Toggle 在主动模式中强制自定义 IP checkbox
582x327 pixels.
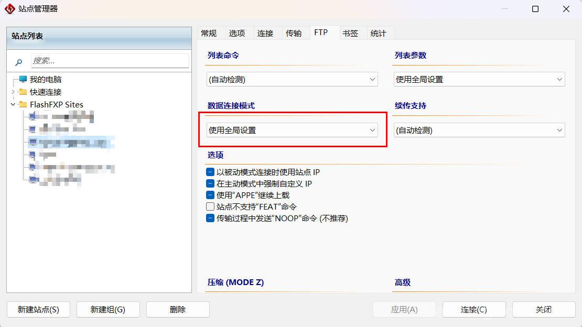[210, 183]
